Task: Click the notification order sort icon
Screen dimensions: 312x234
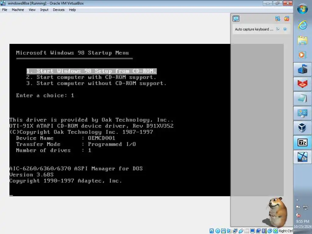Action: (278, 19)
